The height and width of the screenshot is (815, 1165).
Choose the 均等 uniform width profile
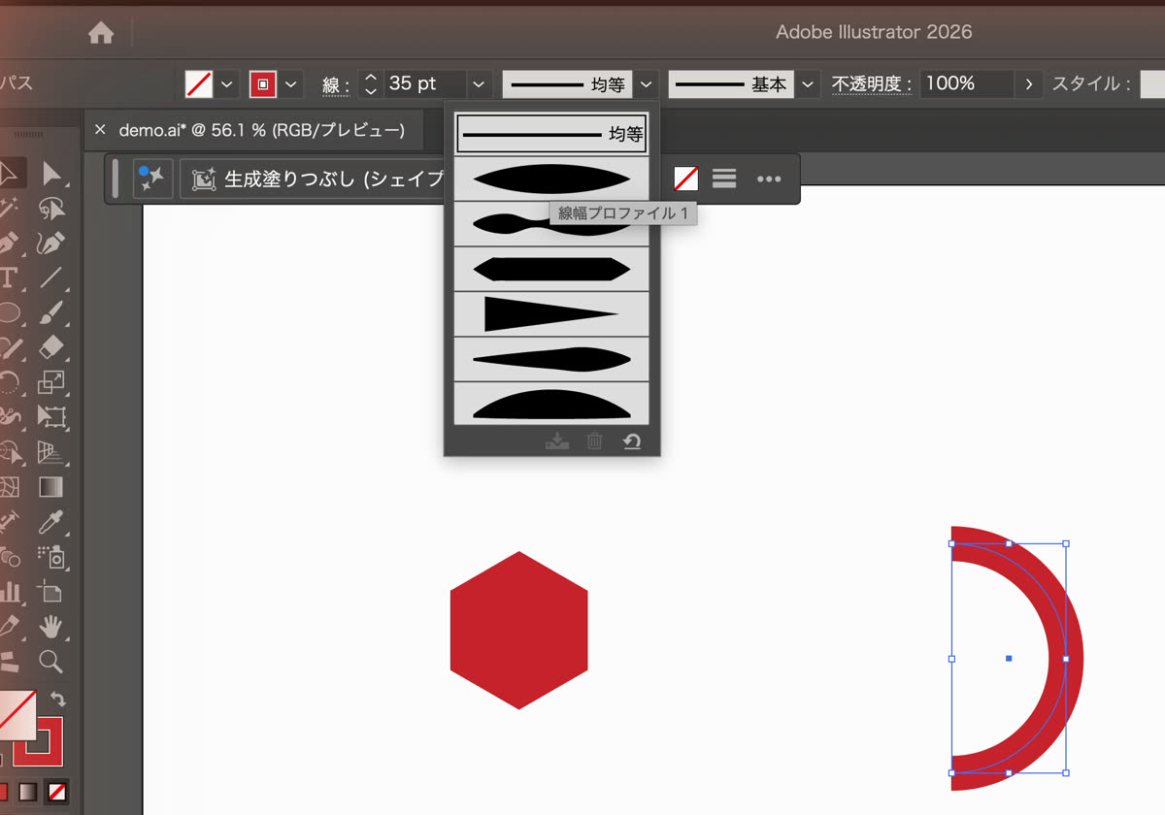[x=551, y=134]
